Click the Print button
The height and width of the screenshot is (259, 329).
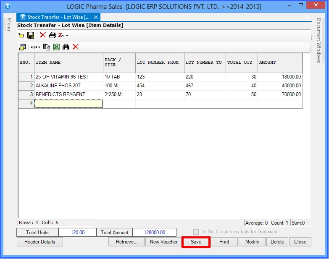pyautogui.click(x=224, y=242)
